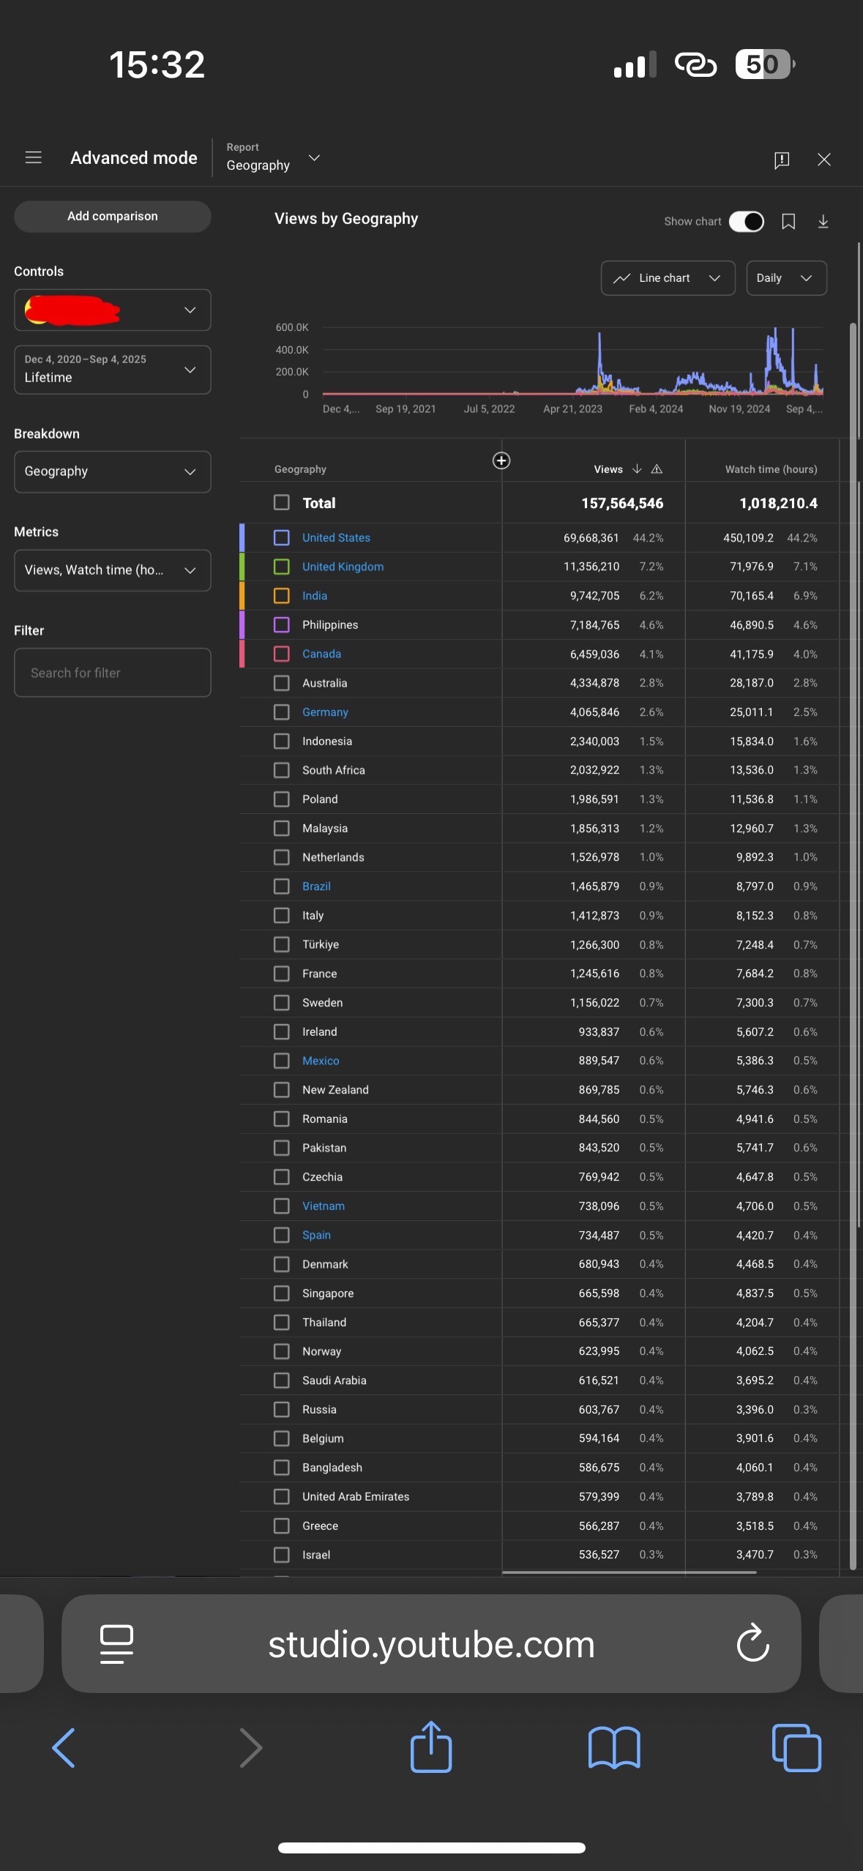The image size is (863, 1871).
Task: Tap the Safari share icon
Action: tap(431, 1747)
